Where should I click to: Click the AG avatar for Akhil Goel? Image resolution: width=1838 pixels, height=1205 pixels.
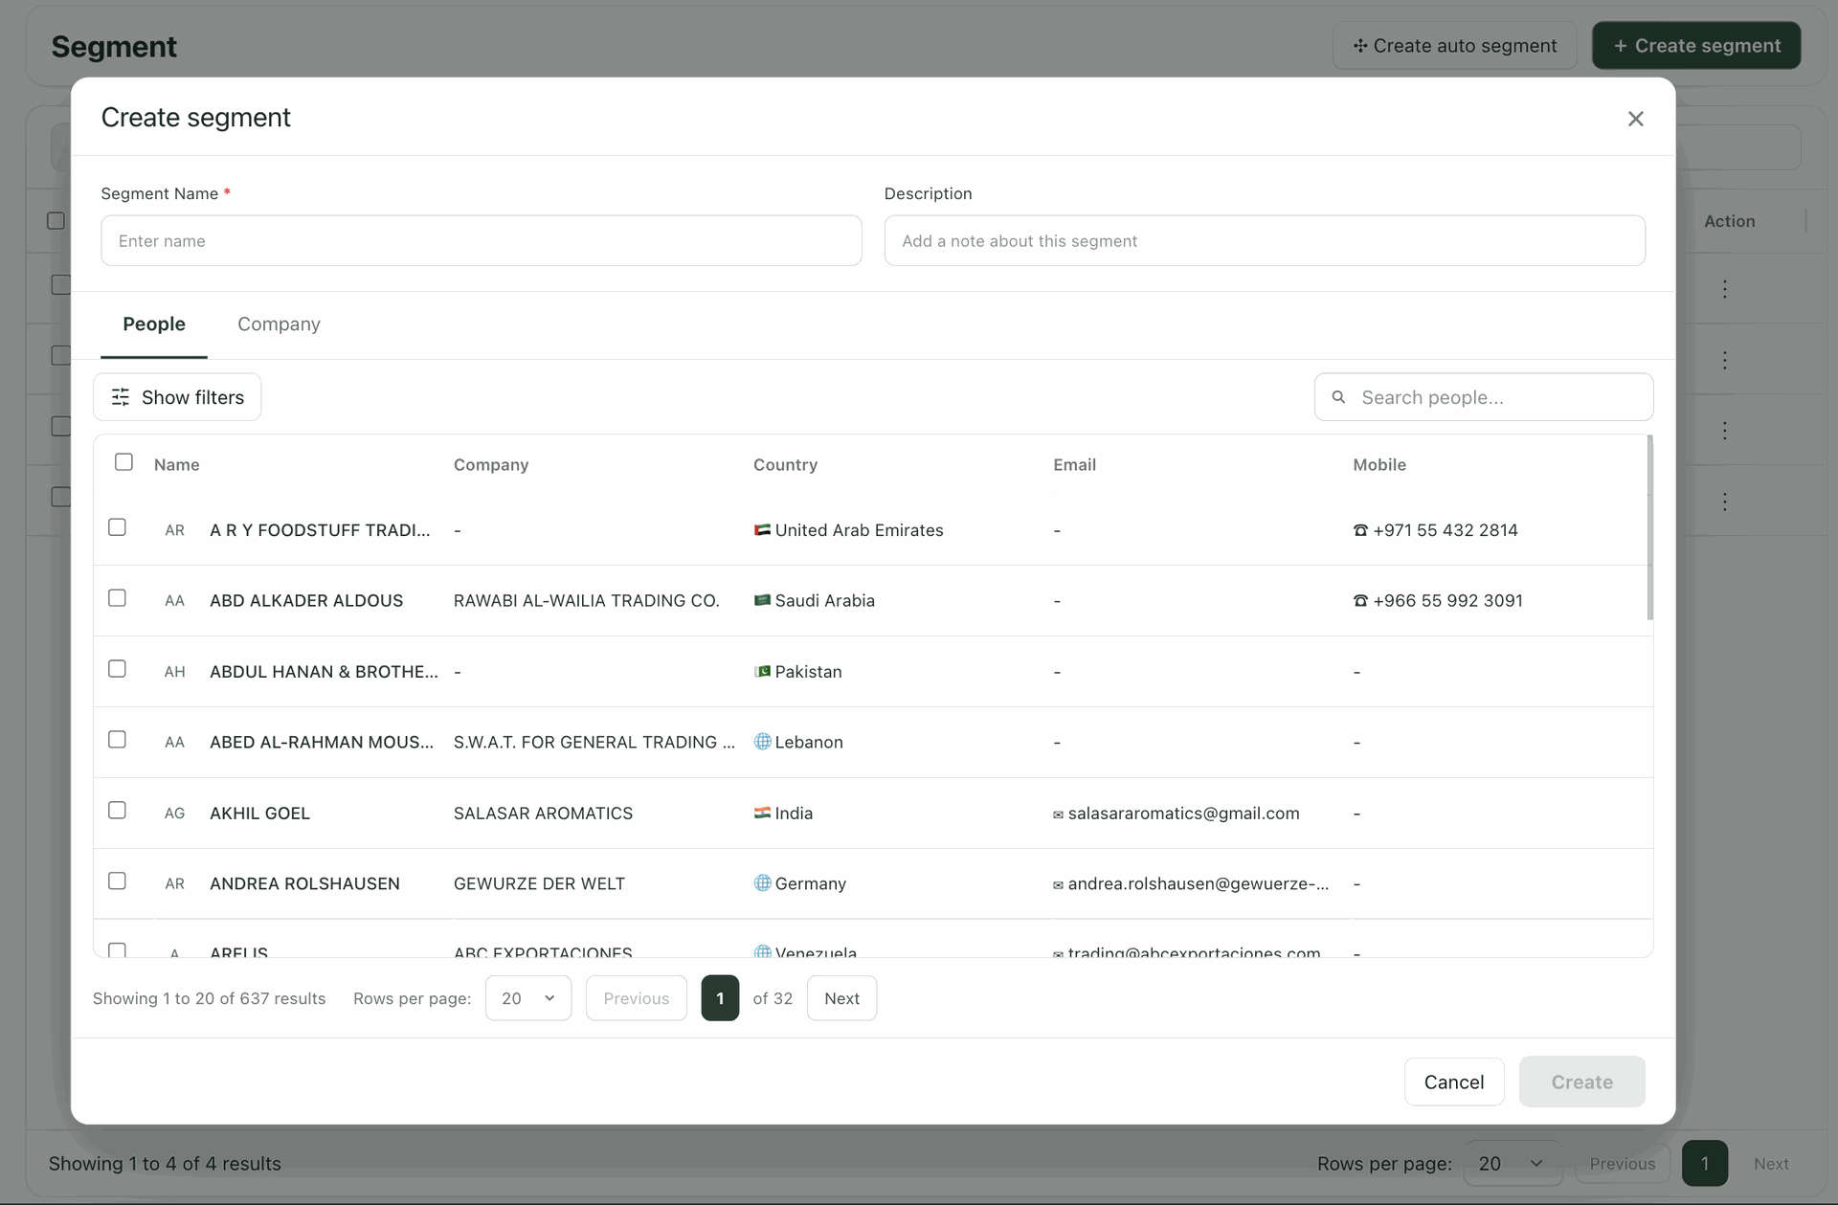(174, 814)
